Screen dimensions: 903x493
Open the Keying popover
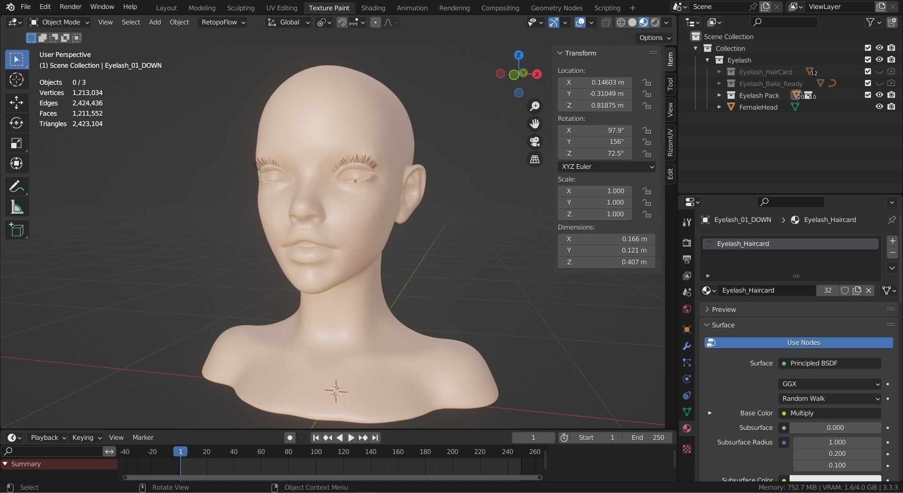click(87, 437)
